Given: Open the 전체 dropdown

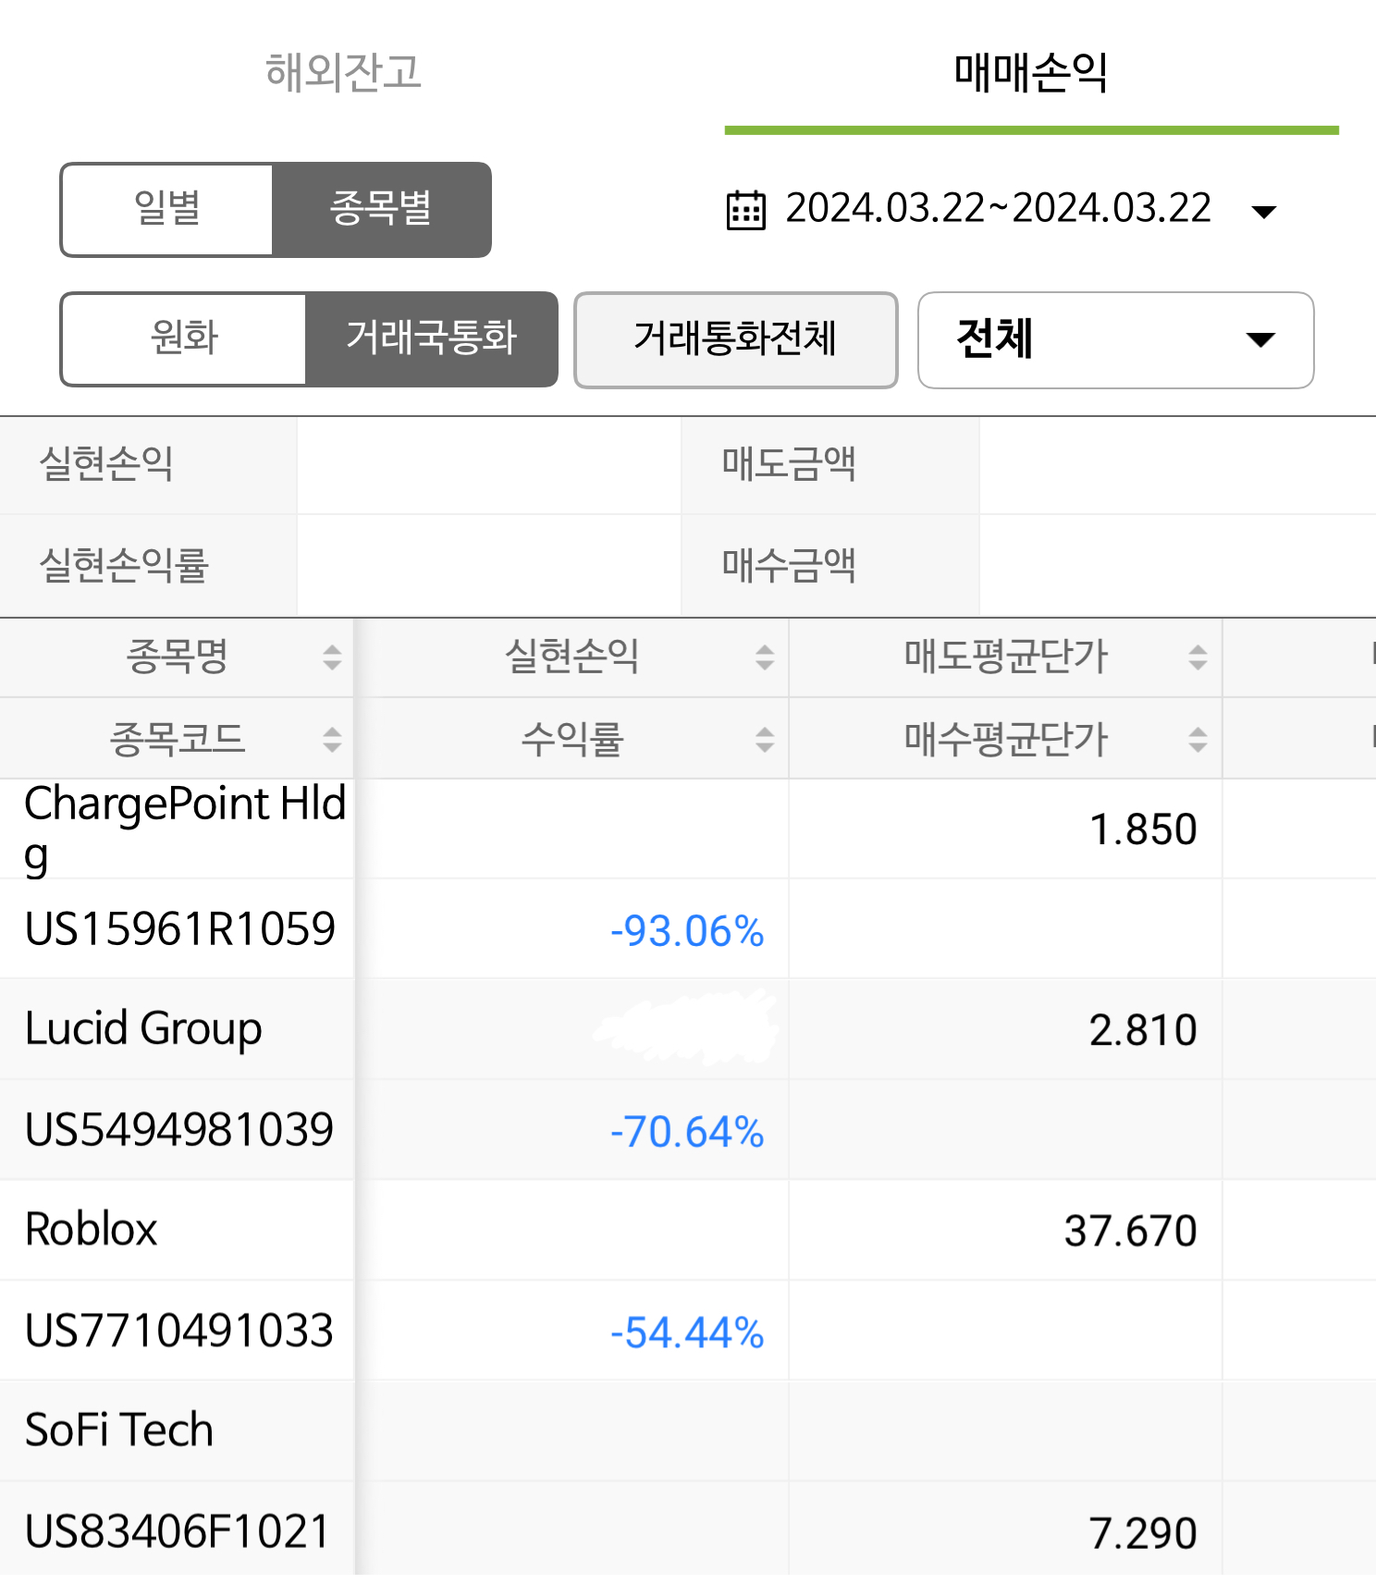Looking at the screenshot, I should click(1115, 339).
